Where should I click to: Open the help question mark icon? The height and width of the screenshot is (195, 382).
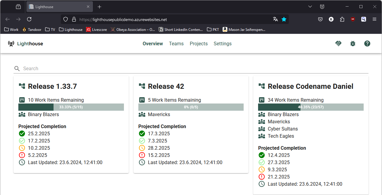(x=367, y=43)
